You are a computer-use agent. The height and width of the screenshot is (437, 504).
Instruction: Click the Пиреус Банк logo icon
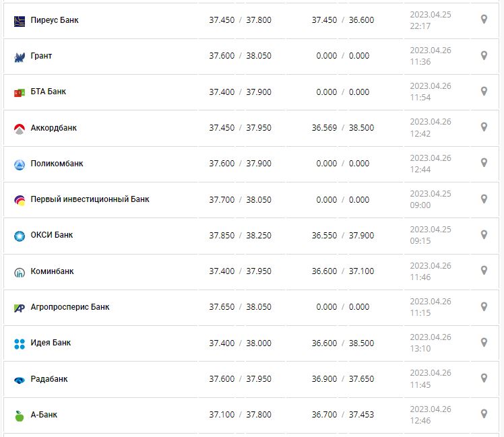[20, 21]
